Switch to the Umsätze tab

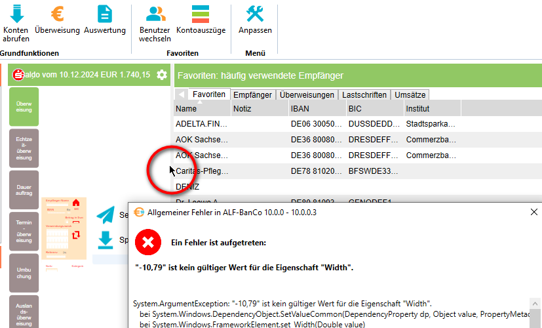click(410, 95)
